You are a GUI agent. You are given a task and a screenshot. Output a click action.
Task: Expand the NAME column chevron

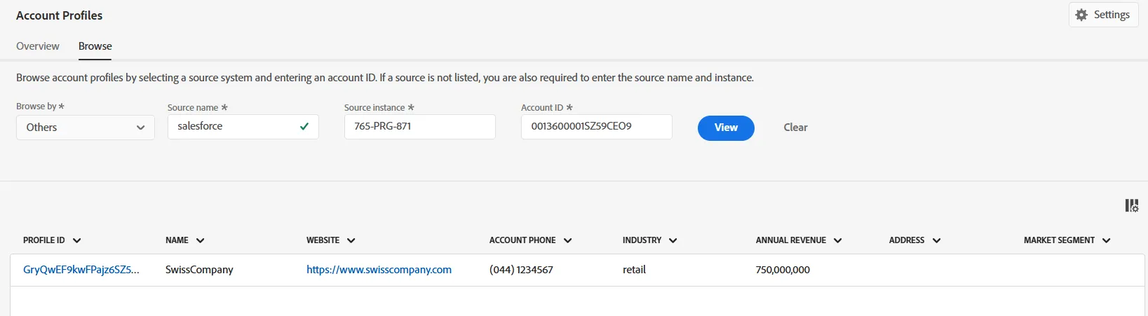point(201,240)
